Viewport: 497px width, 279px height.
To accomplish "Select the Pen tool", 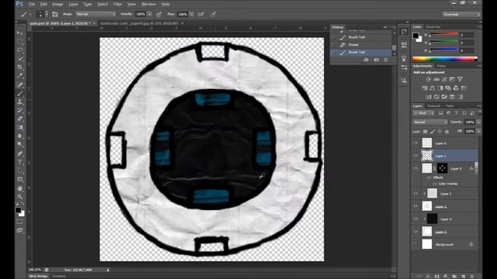I will click(20, 153).
